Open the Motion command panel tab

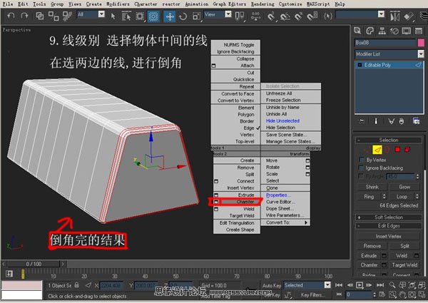coord(394,31)
